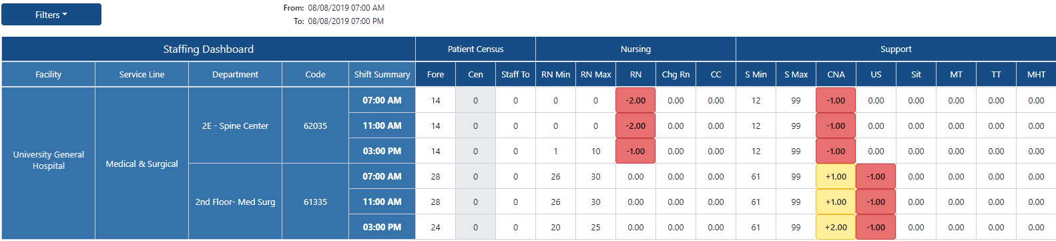Click the MHT column header

[x=1036, y=75]
